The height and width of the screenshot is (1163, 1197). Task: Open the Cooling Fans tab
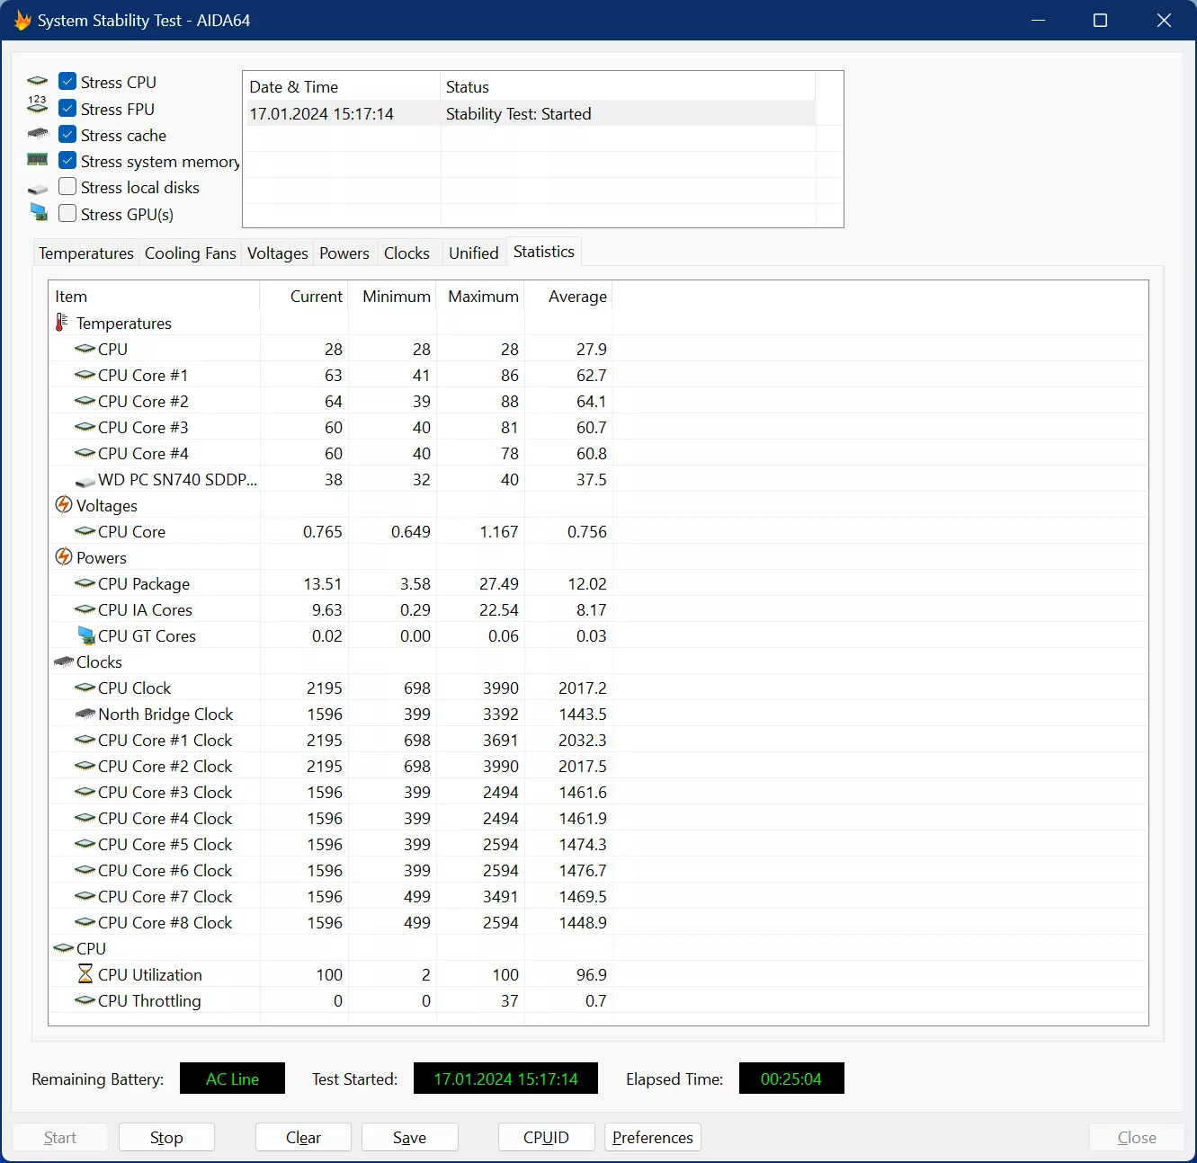pos(191,253)
